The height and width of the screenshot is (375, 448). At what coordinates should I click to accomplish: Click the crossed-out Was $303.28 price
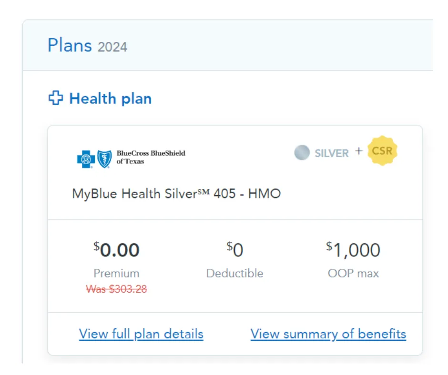(x=117, y=289)
